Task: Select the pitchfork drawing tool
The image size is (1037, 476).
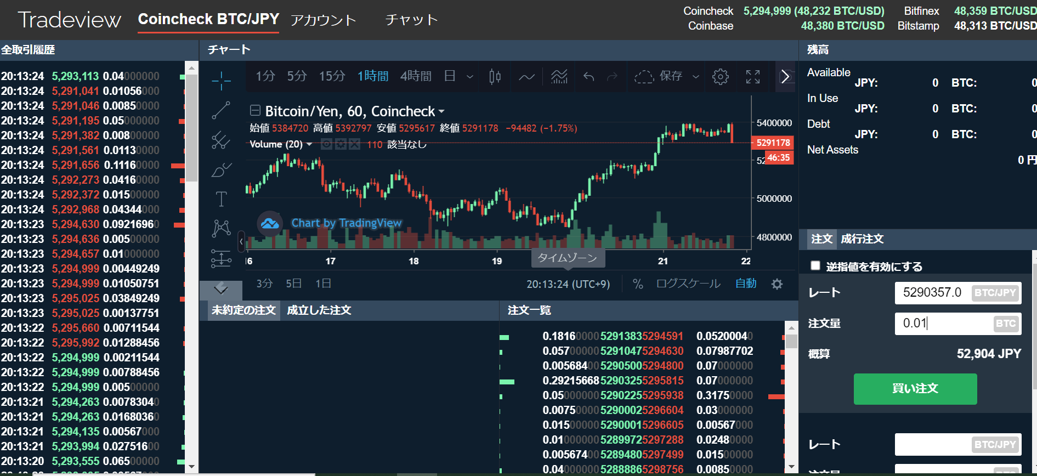Action: (x=221, y=140)
